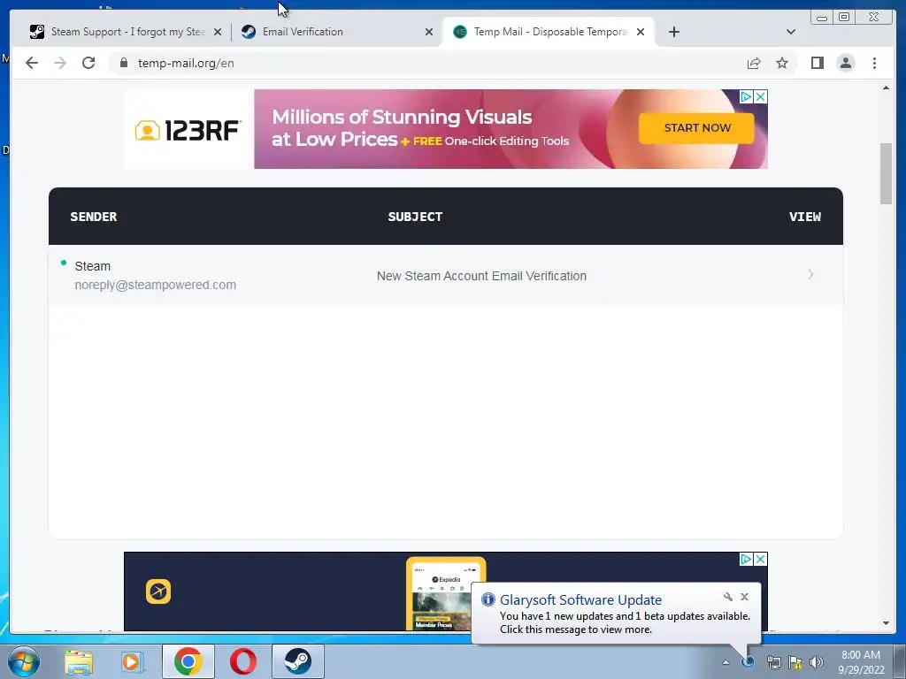Open the Steam email using its view chevron

(x=810, y=275)
